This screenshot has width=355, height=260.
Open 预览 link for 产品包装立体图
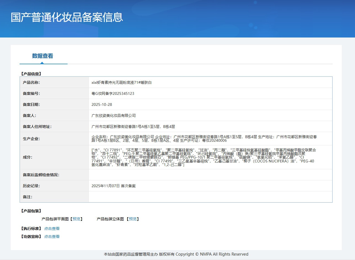pos(133,219)
